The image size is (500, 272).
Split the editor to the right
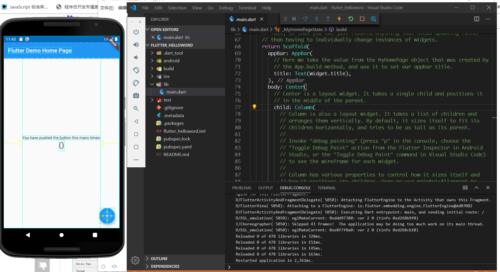click(477, 19)
